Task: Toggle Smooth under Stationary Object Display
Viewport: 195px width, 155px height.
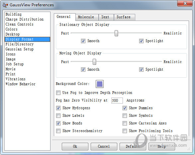Action: click(x=83, y=41)
